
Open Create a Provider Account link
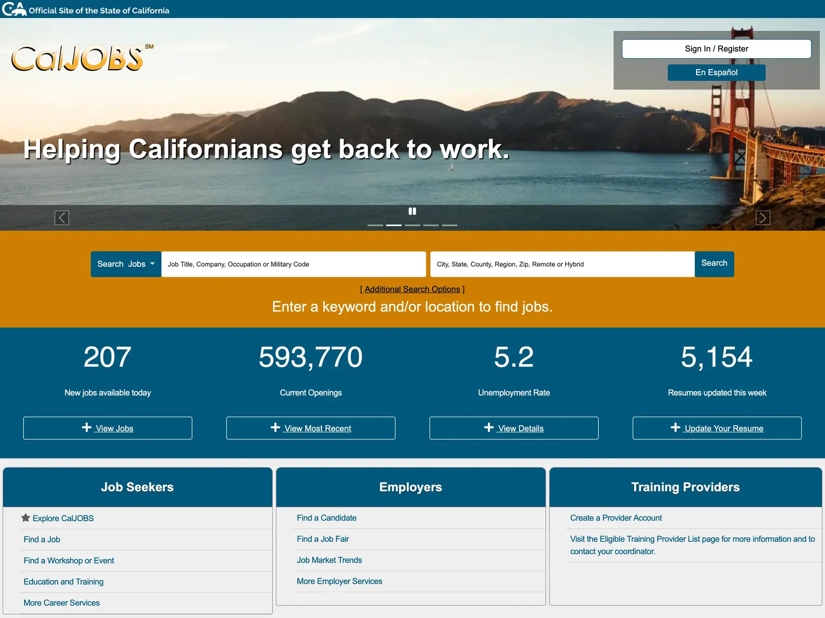[616, 518]
